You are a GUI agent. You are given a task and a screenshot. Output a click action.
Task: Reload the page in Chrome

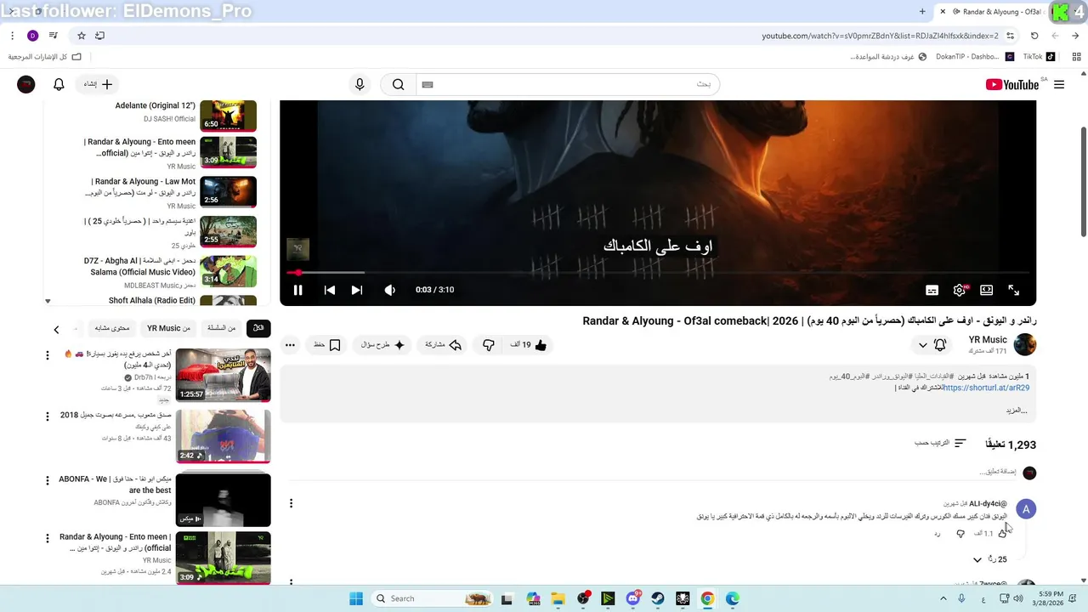(1034, 36)
